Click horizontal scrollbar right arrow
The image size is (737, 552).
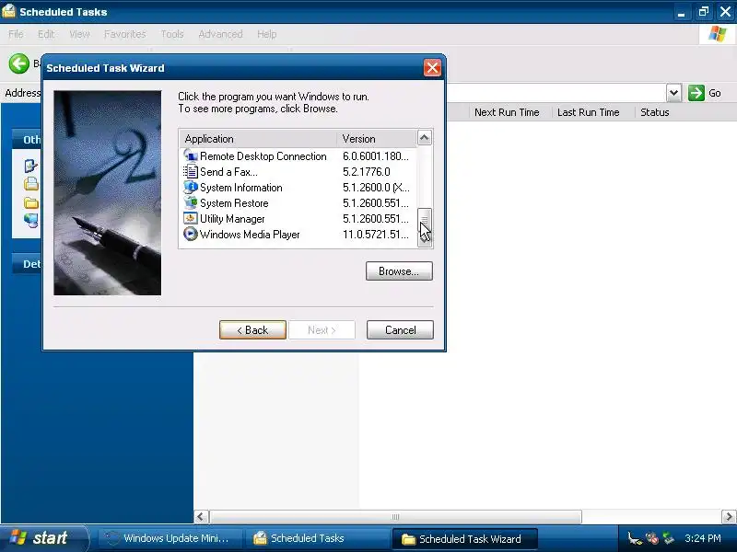[x=729, y=517]
